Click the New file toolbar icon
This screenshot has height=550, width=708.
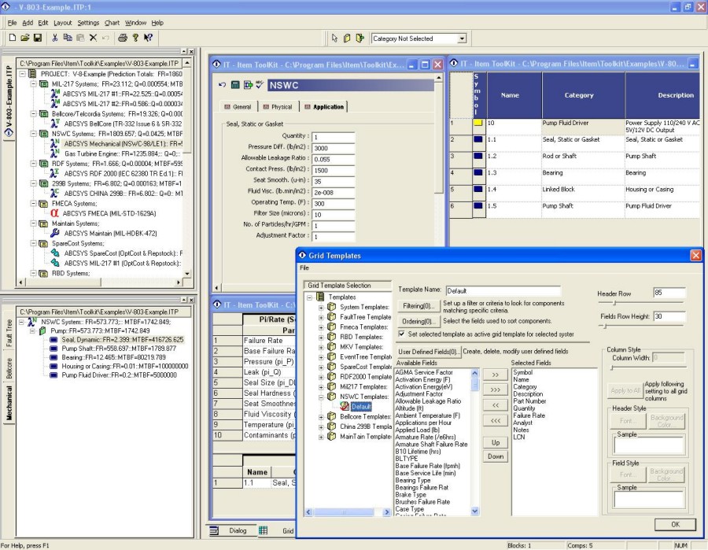[x=13, y=38]
